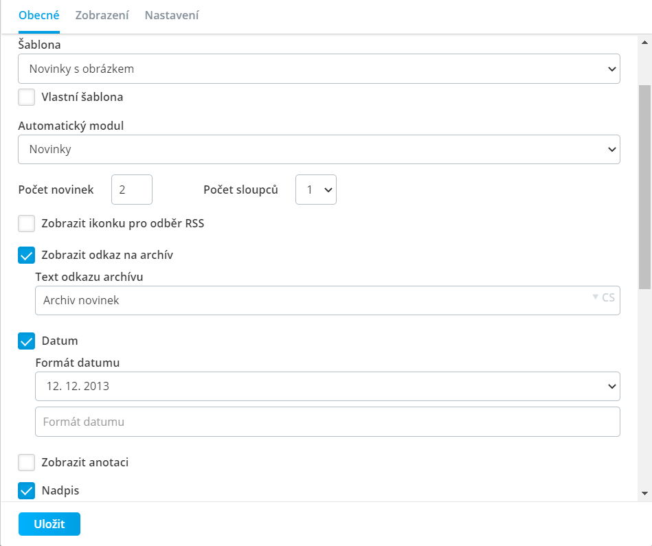Uncheck the Datum checkbox
652x546 pixels.
tap(26, 341)
